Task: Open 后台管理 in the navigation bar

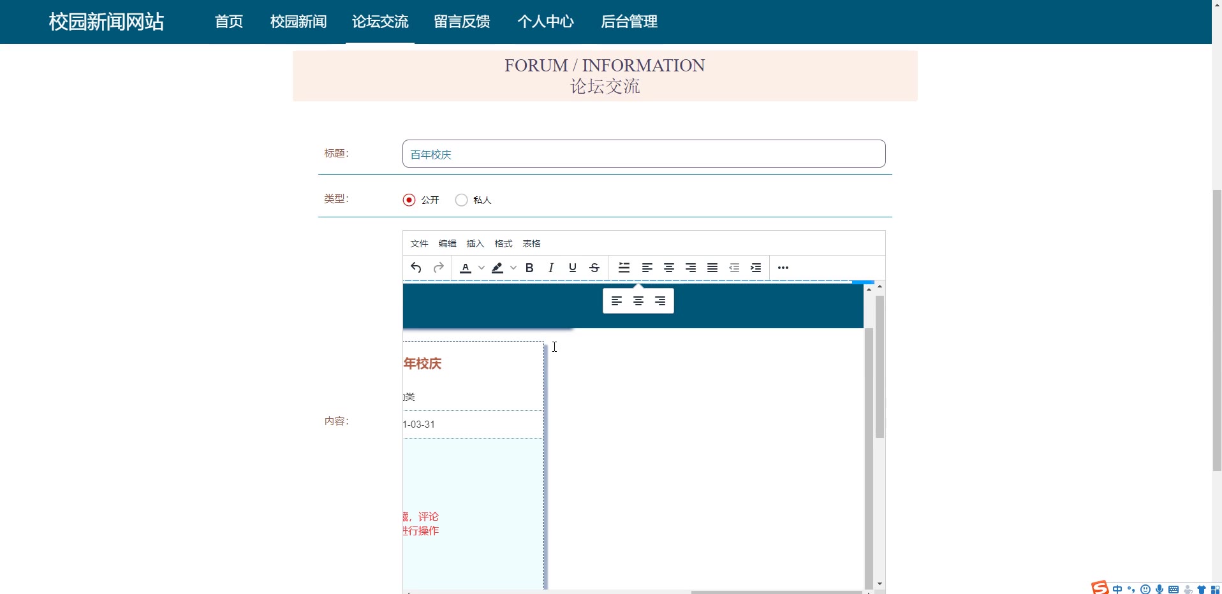Action: click(629, 22)
